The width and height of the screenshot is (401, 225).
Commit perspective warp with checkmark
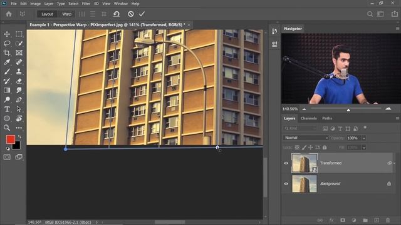click(142, 14)
